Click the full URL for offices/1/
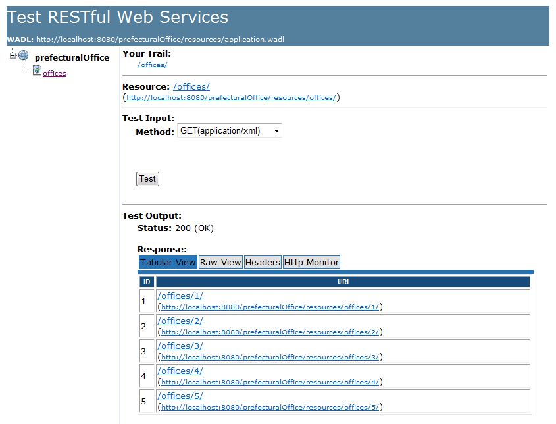The image size is (556, 424). pyautogui.click(x=270, y=307)
